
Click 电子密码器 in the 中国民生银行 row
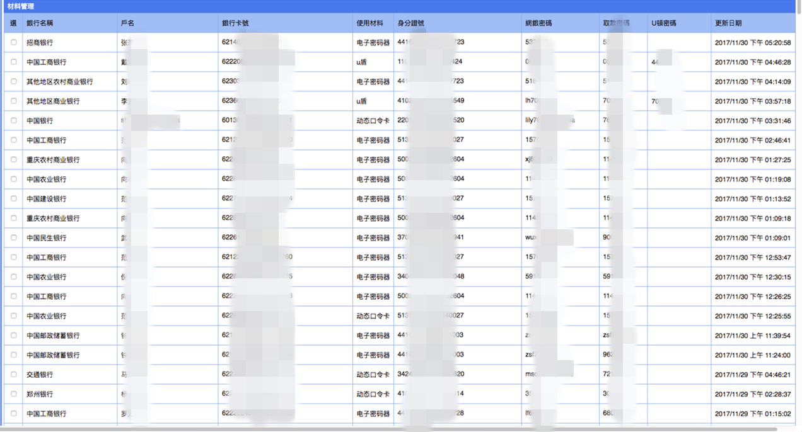point(373,238)
